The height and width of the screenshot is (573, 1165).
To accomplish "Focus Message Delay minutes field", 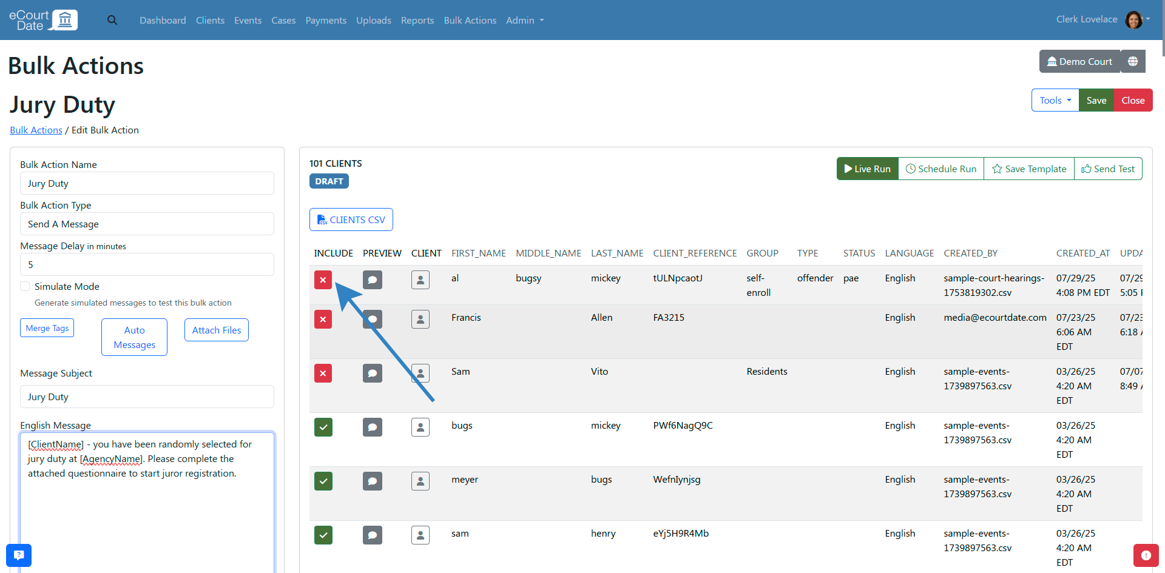I will (147, 264).
